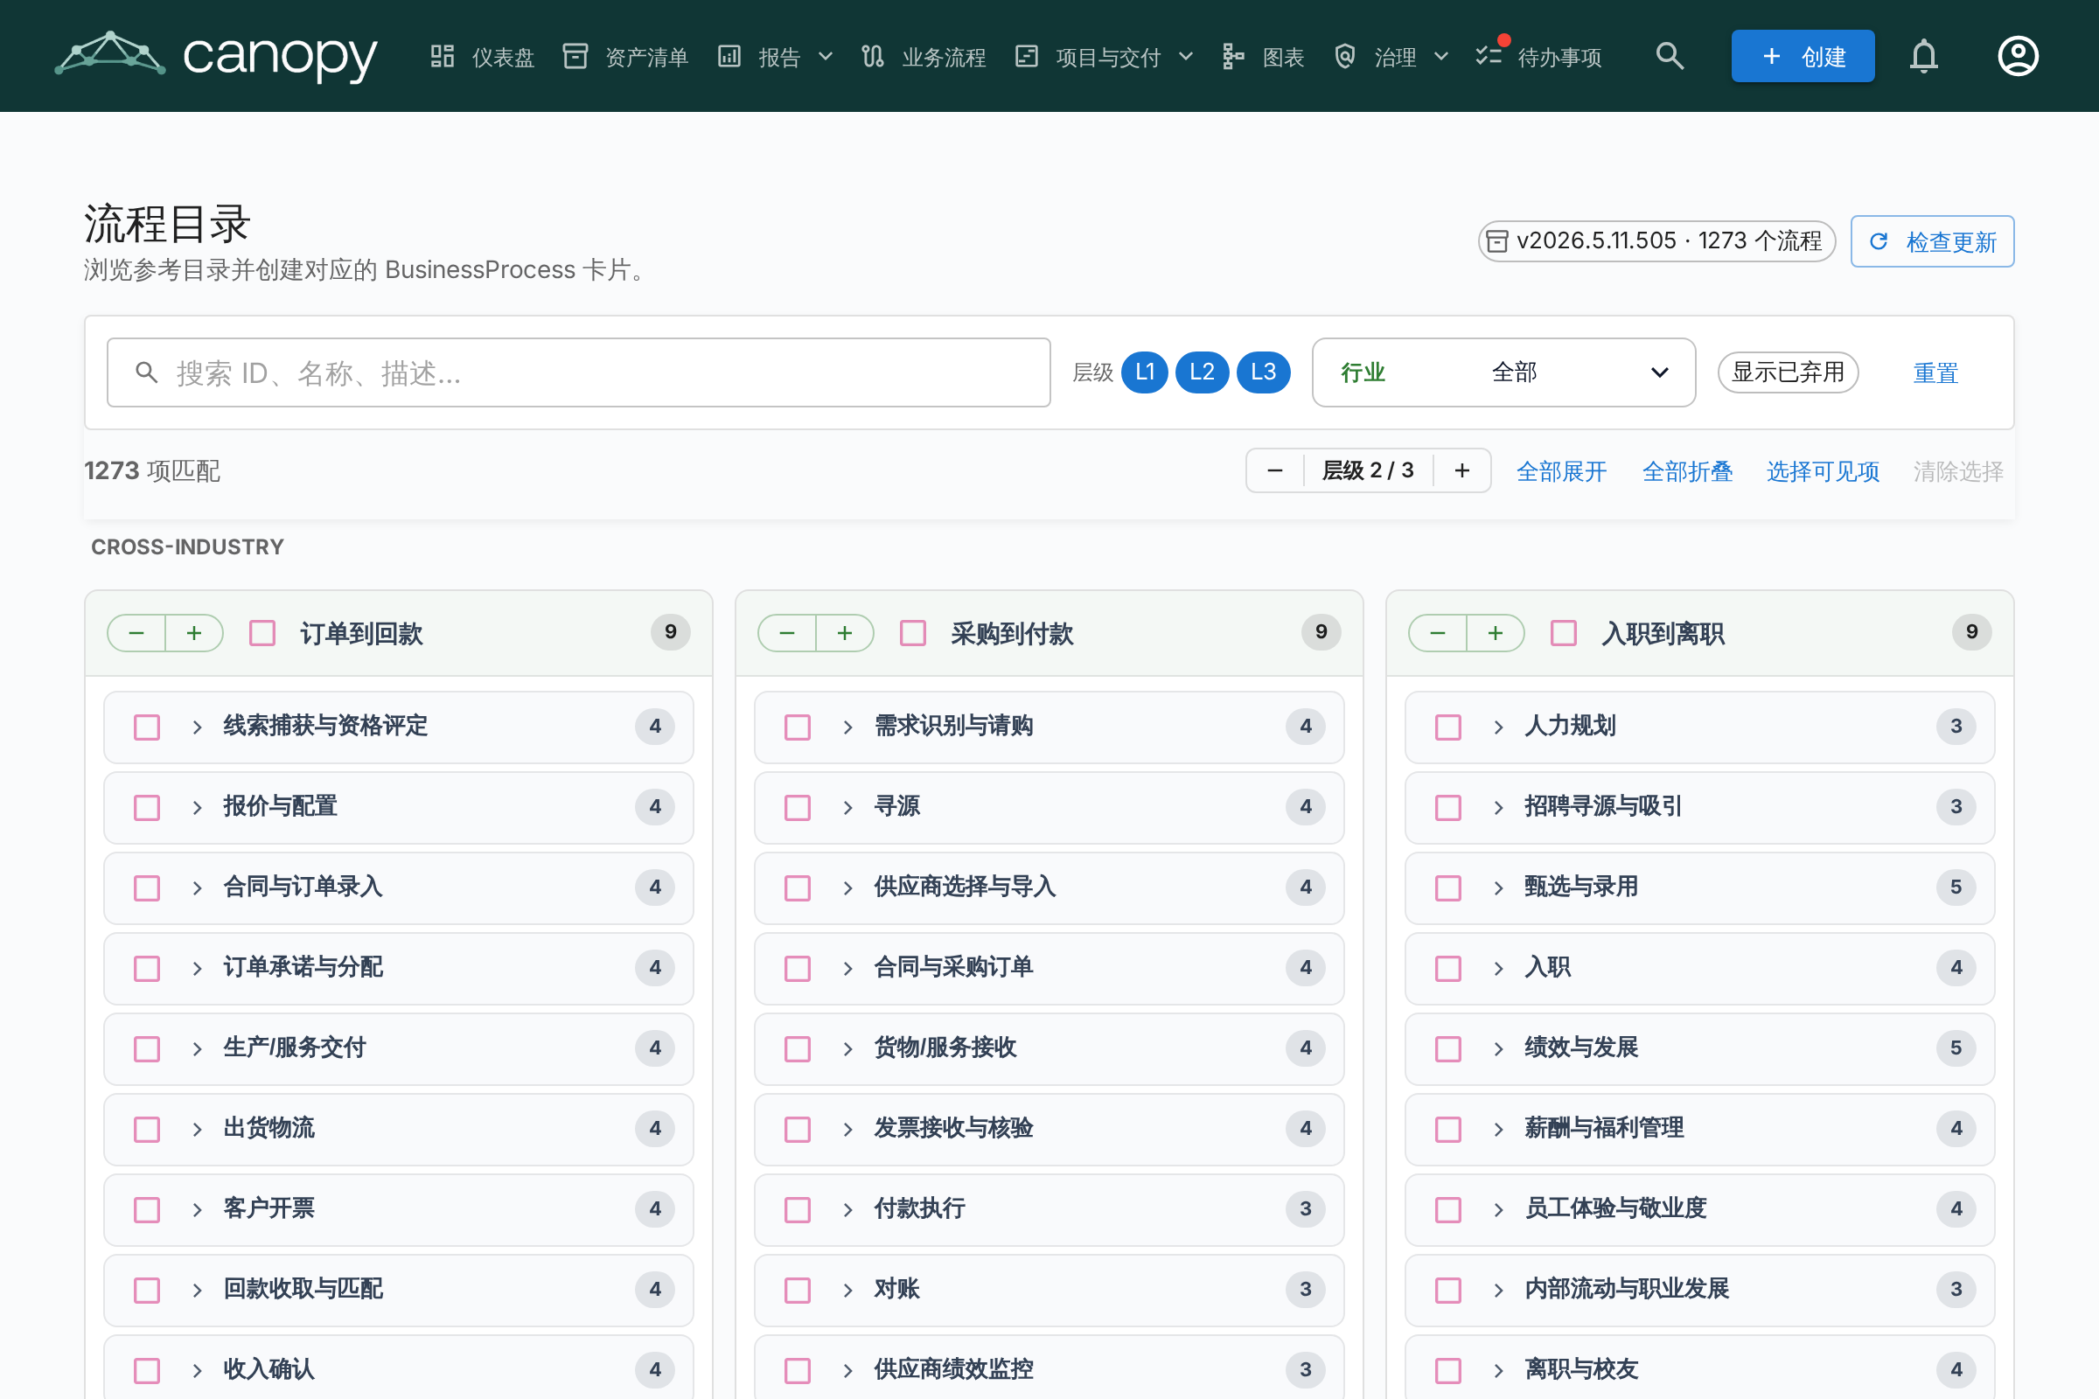Toggle the L1 level filter
The width and height of the screenshot is (2099, 1399).
1145,372
